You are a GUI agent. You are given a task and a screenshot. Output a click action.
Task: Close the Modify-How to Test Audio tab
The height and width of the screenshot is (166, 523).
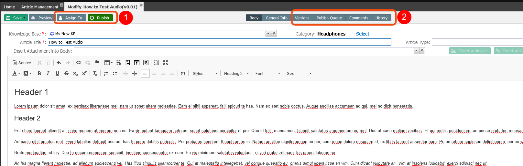click(141, 5)
